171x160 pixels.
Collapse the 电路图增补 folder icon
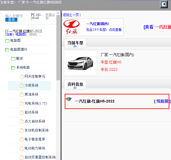click(7, 50)
